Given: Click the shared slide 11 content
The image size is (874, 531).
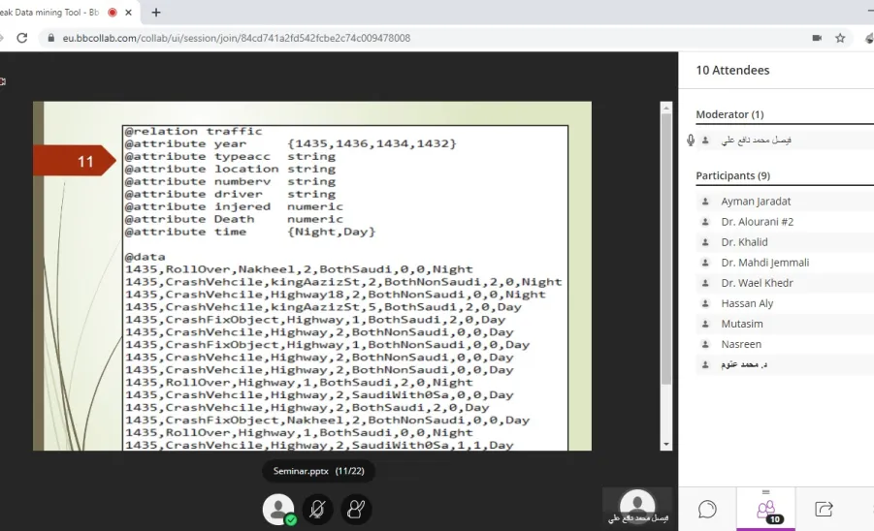Looking at the screenshot, I should (x=312, y=275).
